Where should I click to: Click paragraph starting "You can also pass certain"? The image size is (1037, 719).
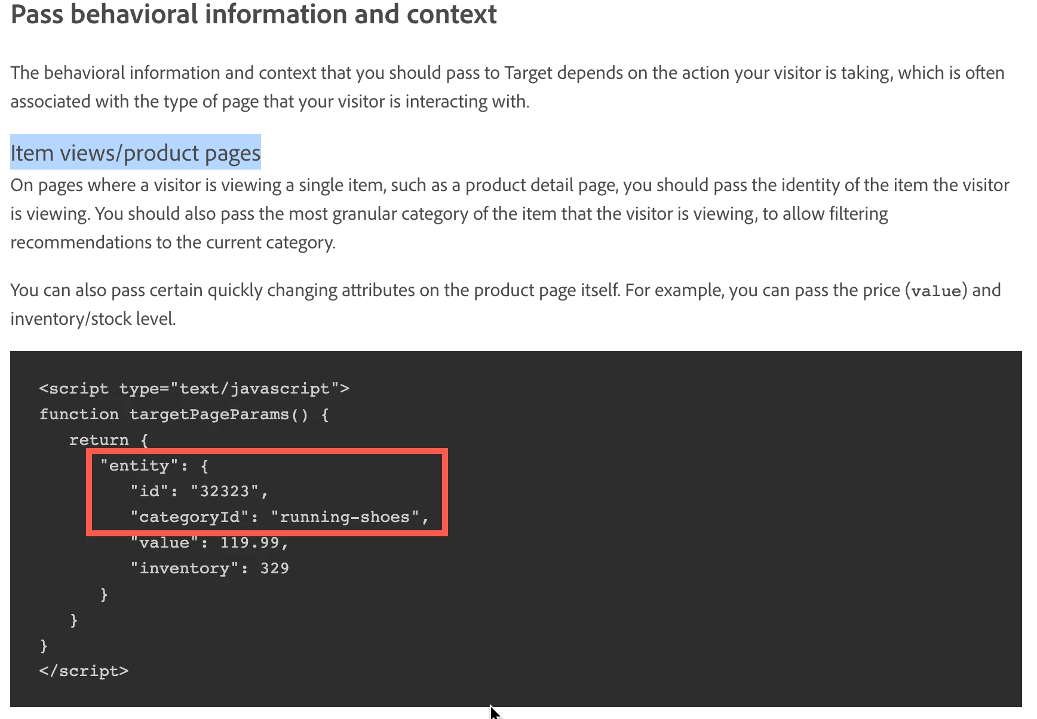click(x=505, y=305)
